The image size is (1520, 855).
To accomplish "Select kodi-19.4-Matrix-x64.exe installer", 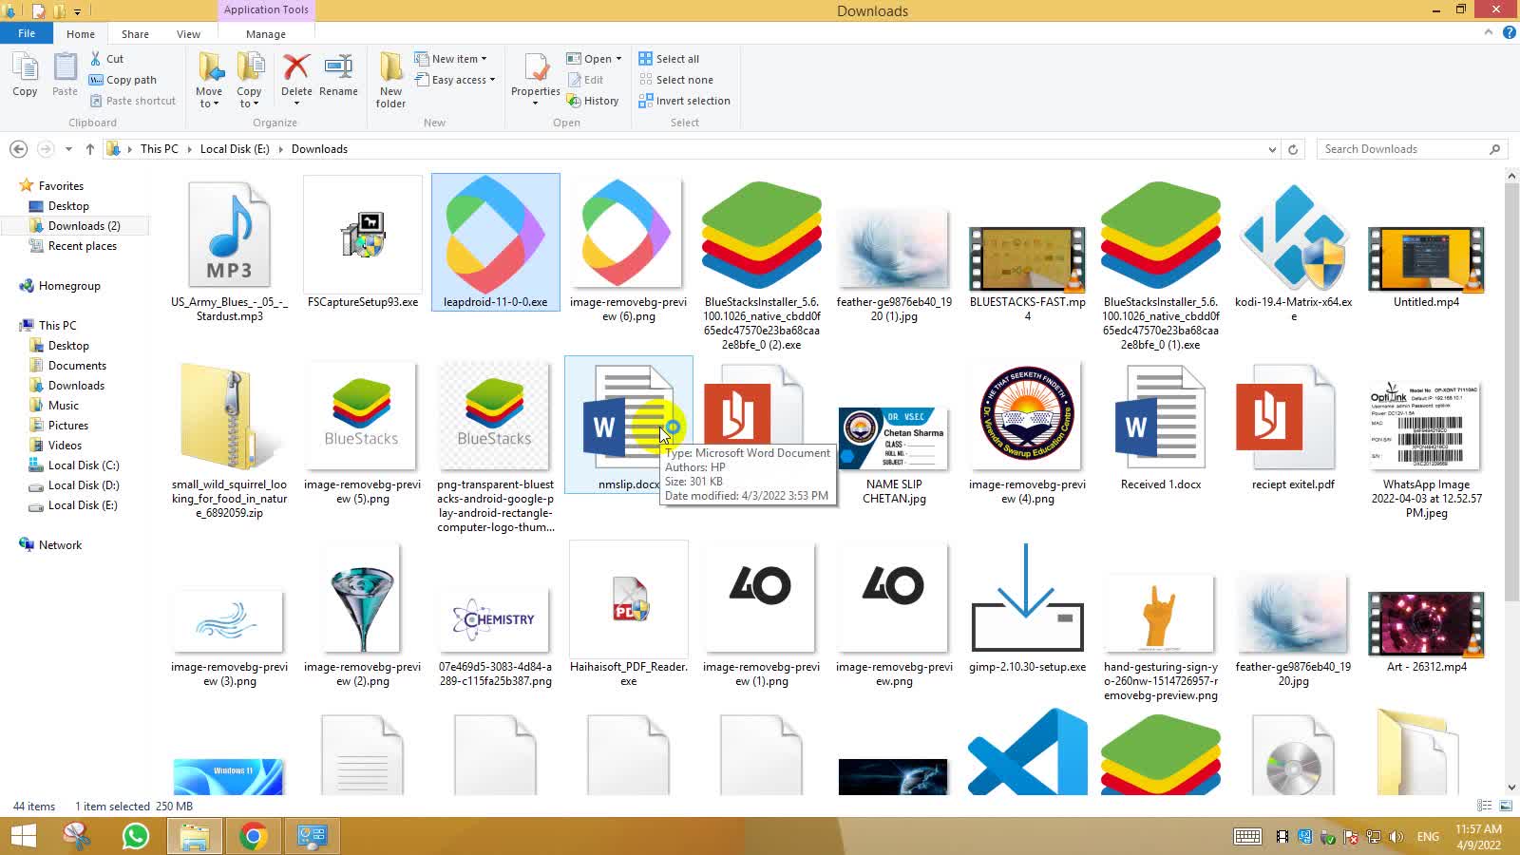I will coord(1293,251).
